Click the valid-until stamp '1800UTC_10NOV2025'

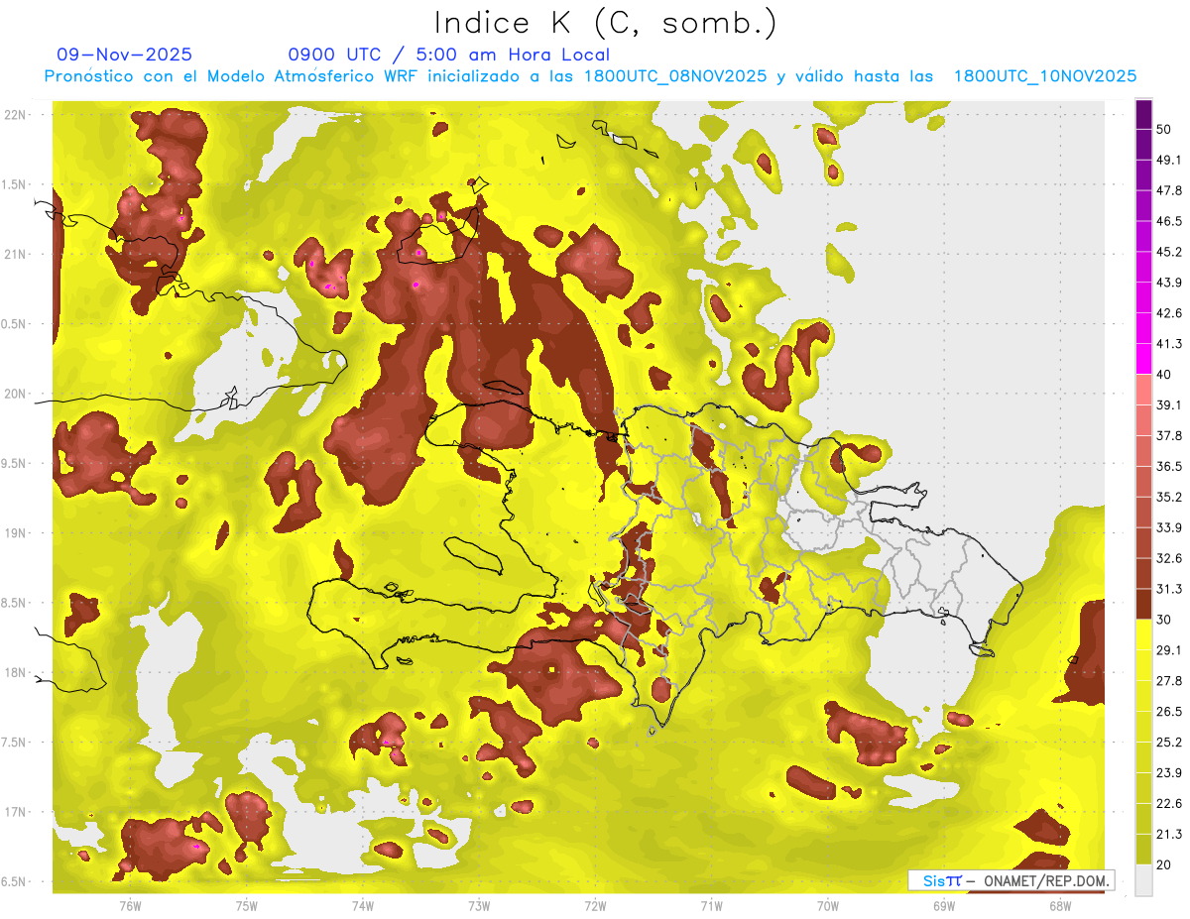(x=1045, y=76)
